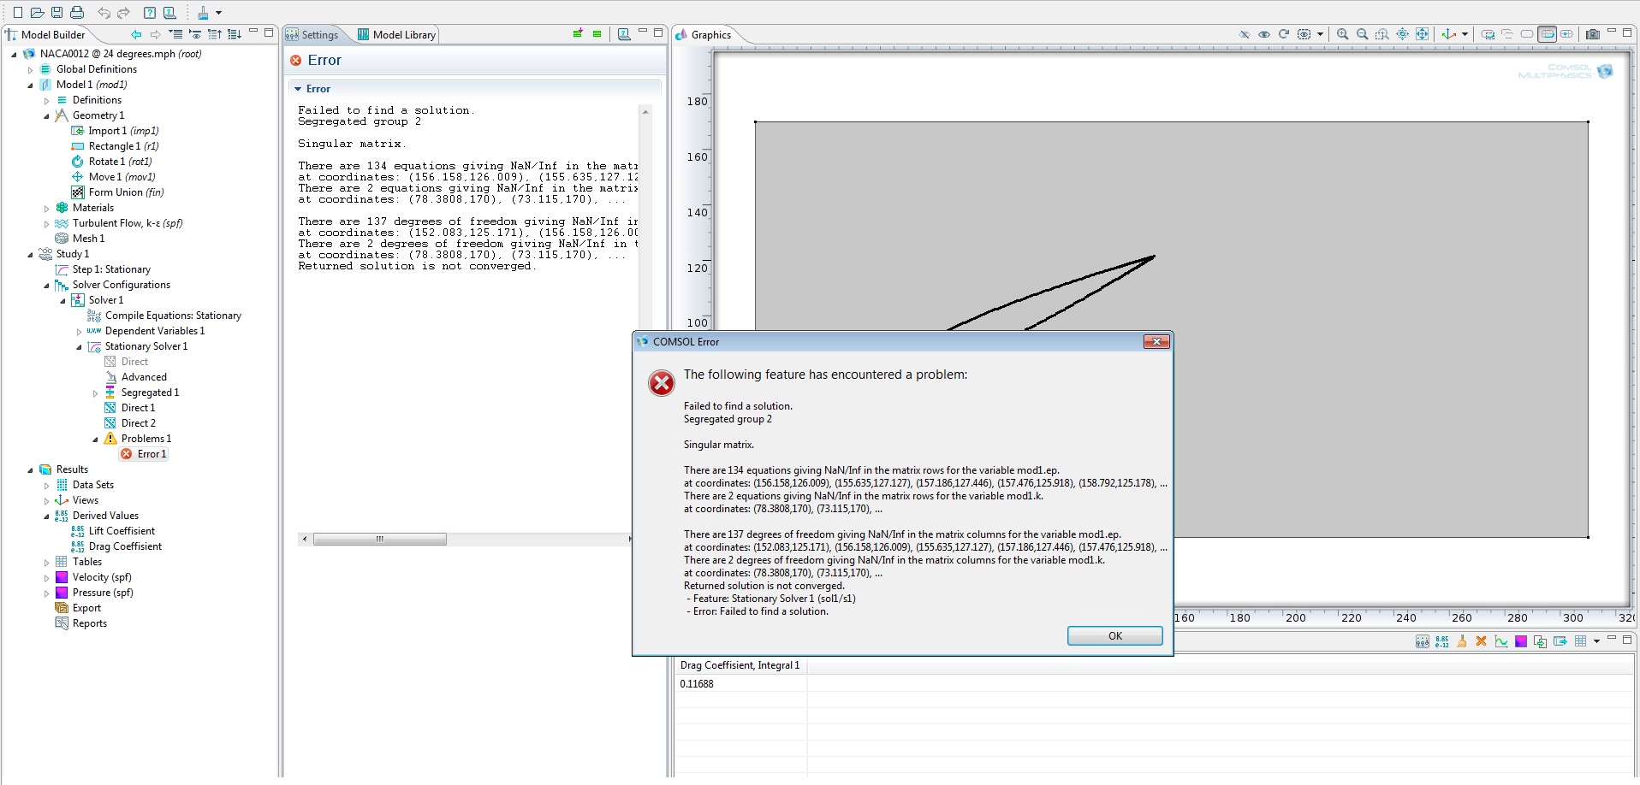The width and height of the screenshot is (1640, 785).
Task: Open the dropdown arrow beside the brush icon
Action: [x=218, y=13]
